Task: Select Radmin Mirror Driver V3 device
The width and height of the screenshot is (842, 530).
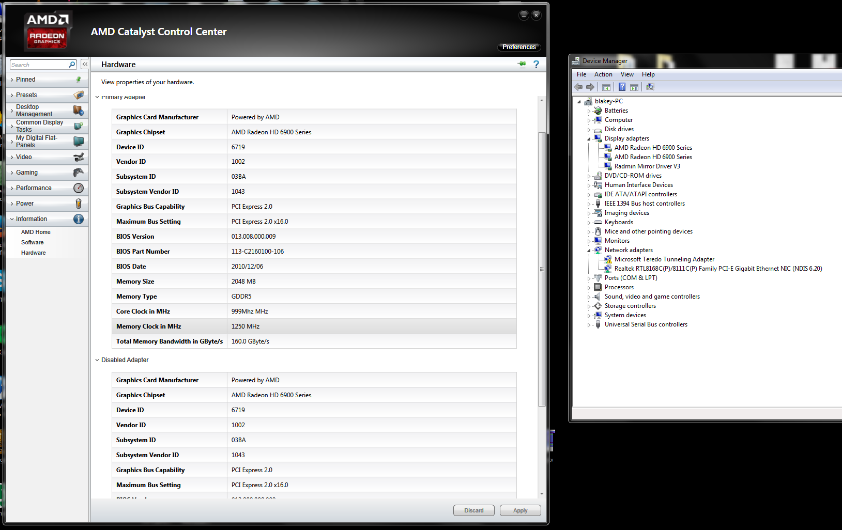Action: point(647,166)
